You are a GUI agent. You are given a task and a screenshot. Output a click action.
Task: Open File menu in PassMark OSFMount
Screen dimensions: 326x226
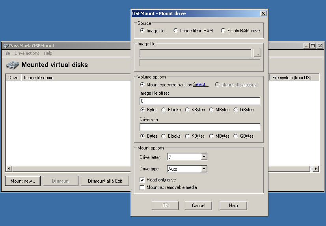click(7, 53)
